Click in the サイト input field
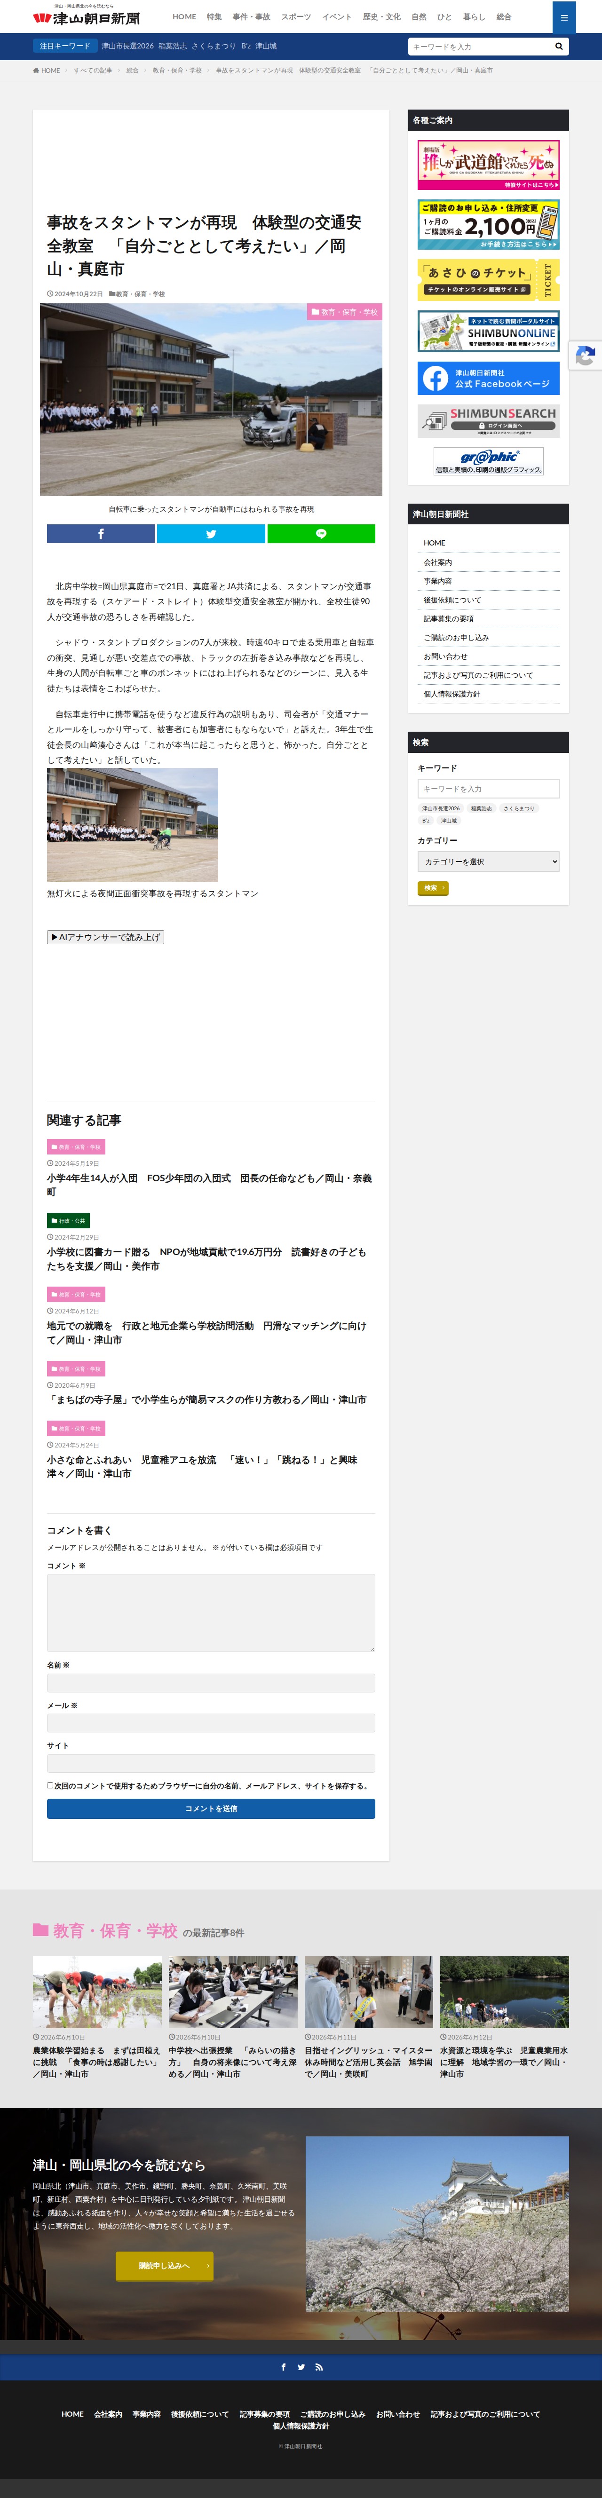The width and height of the screenshot is (602, 2498). click(x=210, y=1764)
